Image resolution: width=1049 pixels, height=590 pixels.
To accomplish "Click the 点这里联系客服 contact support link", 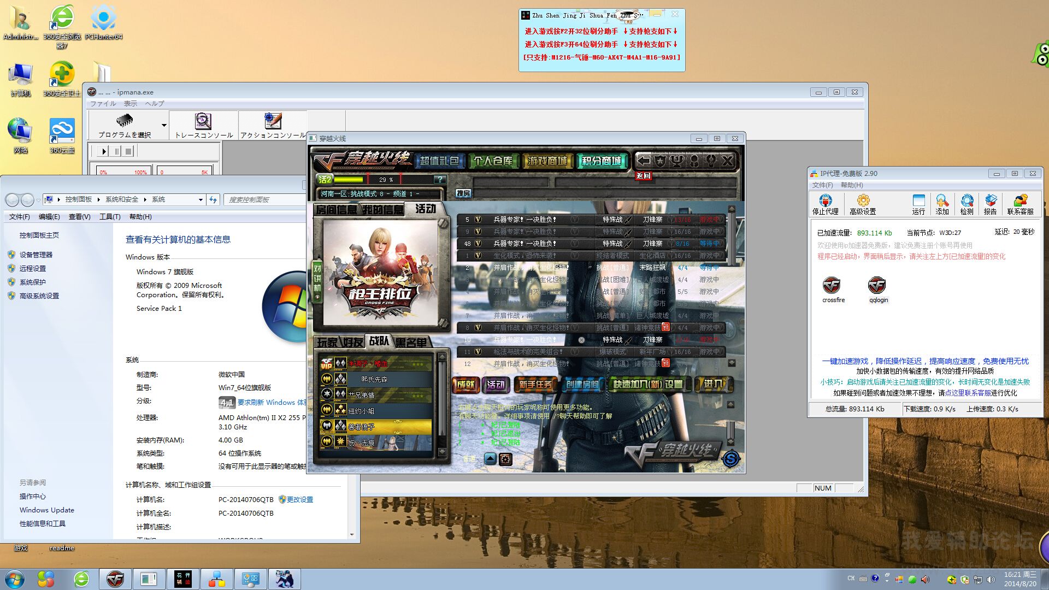I will pyautogui.click(x=968, y=393).
